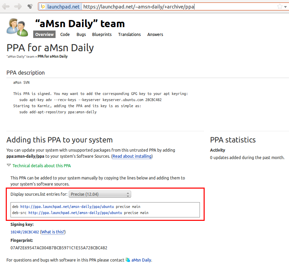Go forward with the browser forward arrow

click(18, 7)
